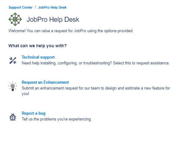
Task: Click the lightbulb enhancement icon
Action: coord(13,86)
